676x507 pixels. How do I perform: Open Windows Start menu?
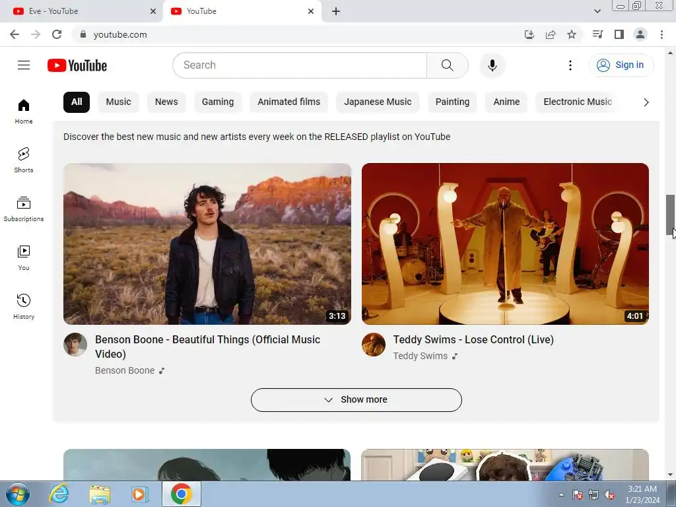pos(18,494)
